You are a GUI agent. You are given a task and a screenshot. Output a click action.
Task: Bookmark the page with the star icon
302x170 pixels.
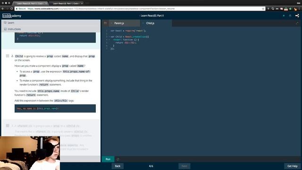(263, 8)
